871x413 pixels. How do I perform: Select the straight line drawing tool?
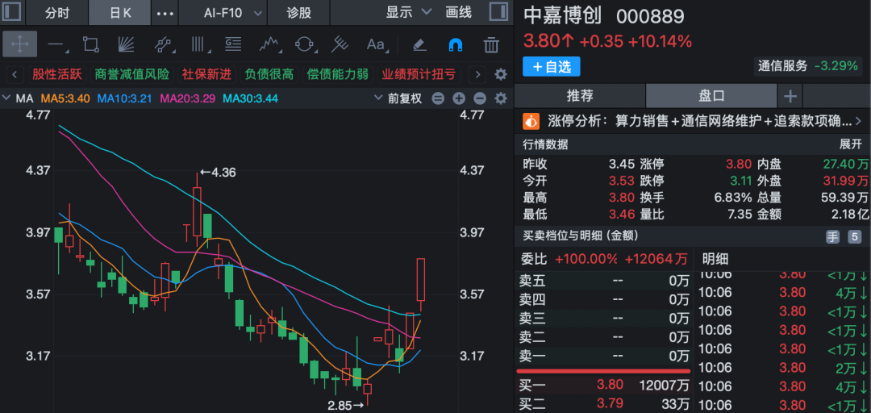pos(57,44)
